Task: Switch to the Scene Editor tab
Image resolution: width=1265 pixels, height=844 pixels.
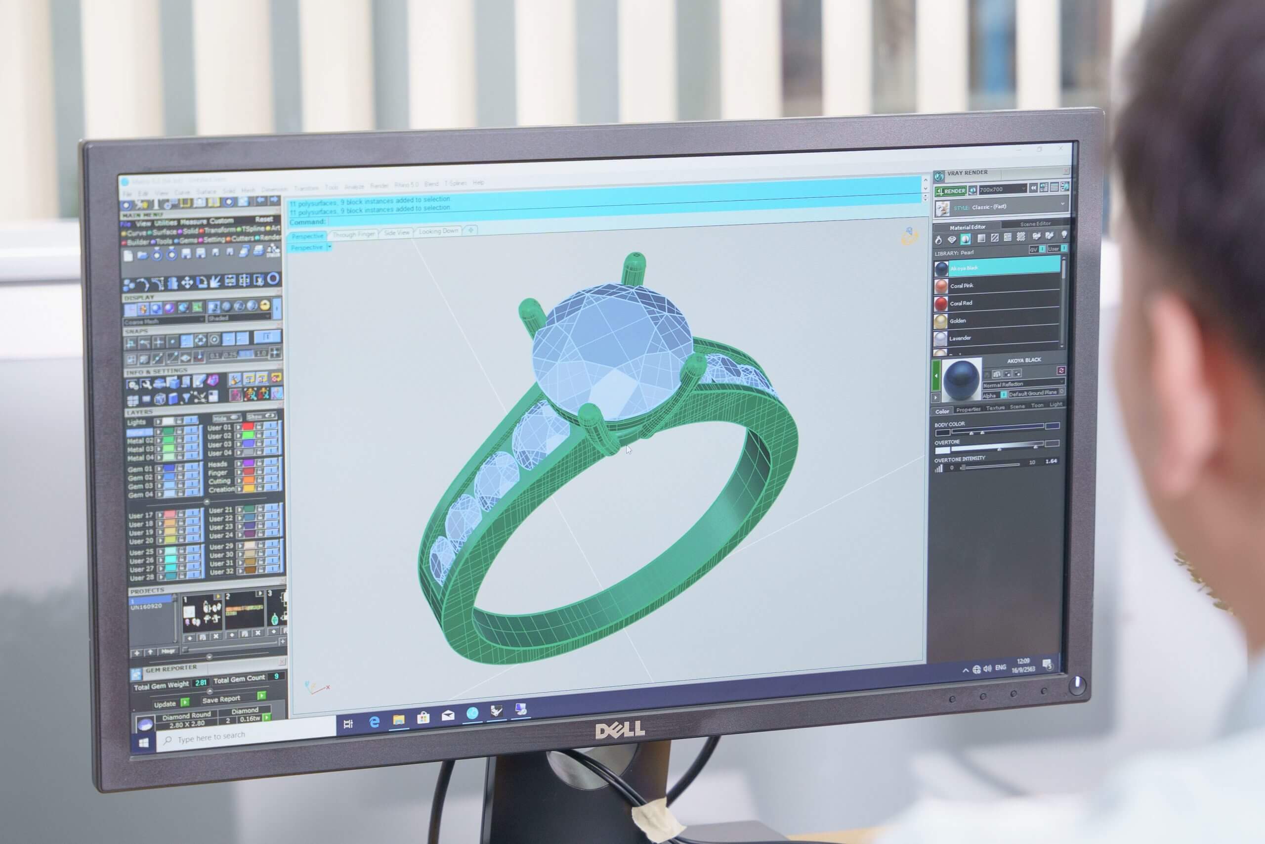Action: (x=1035, y=223)
